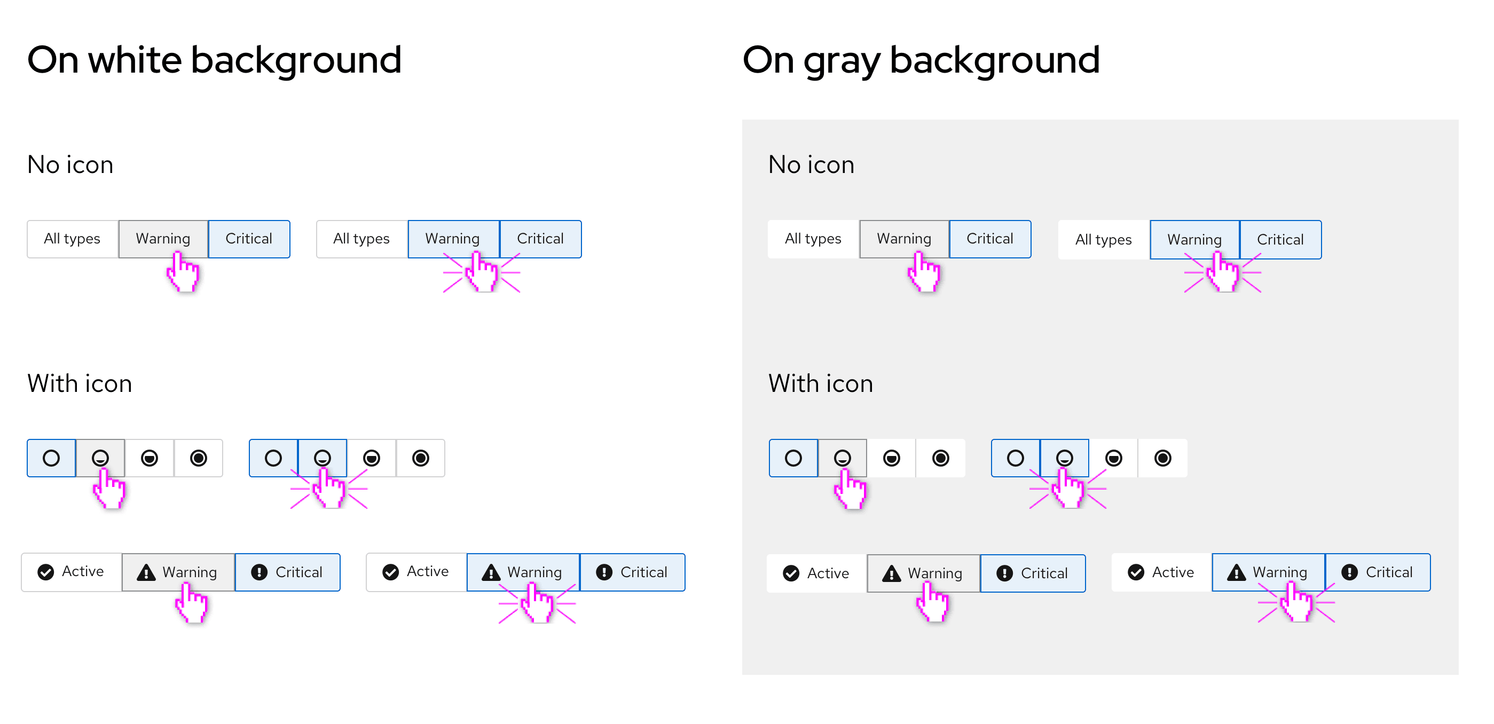Select half-filled circle icon in white-background clicked icon group
Image resolution: width=1494 pixels, height=724 pixels.
371,458
